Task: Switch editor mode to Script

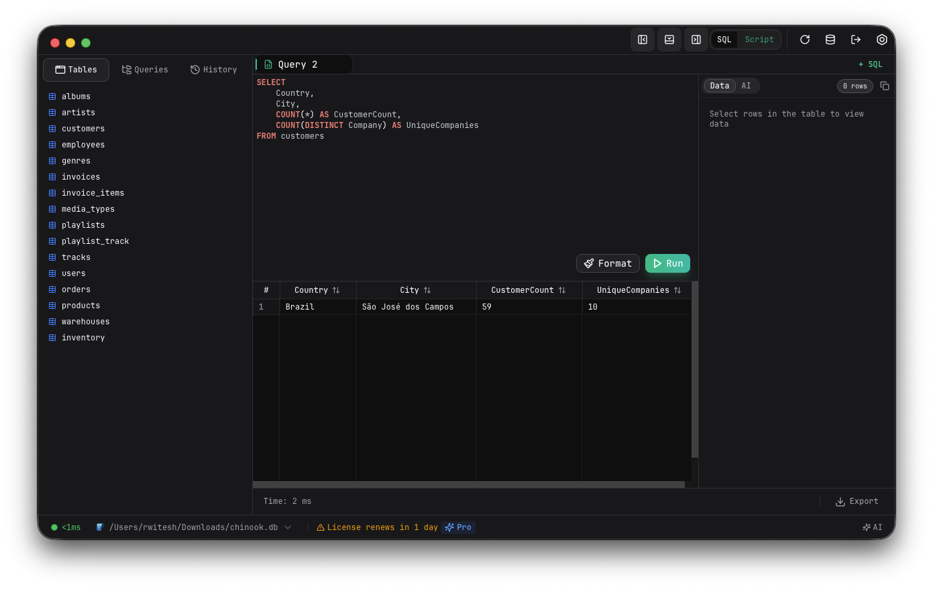Action: point(759,40)
